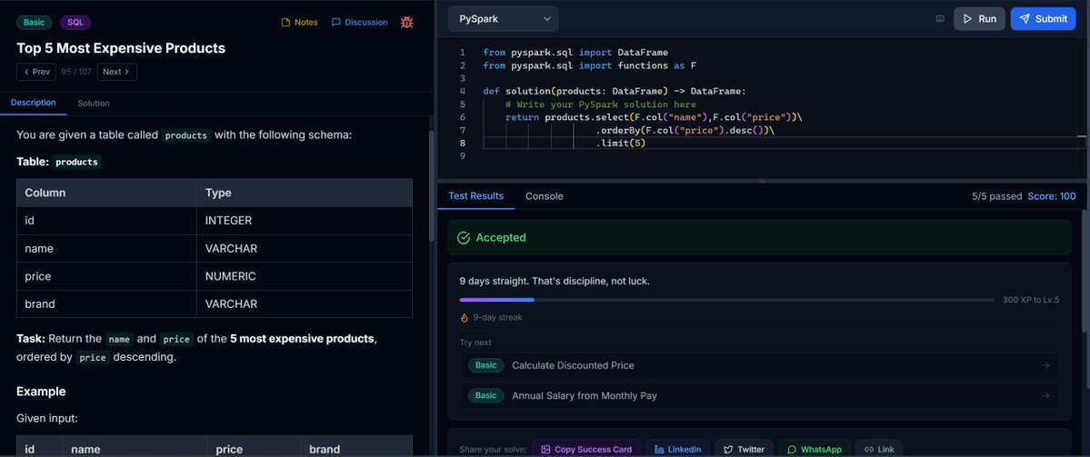Switch to the Console tab
The width and height of the screenshot is (1090, 457).
pyautogui.click(x=545, y=196)
